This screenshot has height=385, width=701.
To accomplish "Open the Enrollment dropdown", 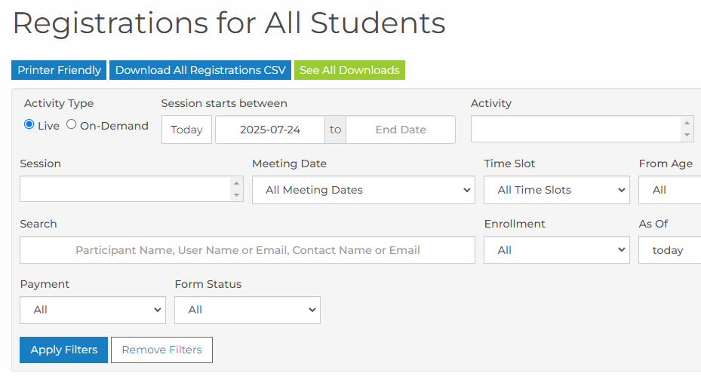I will [557, 250].
